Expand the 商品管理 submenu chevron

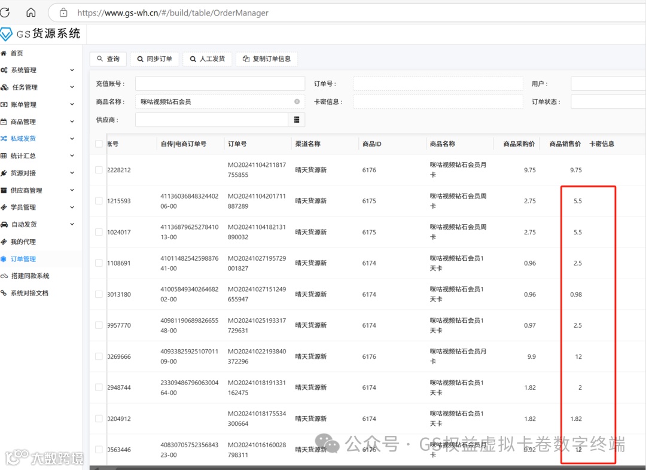(72, 121)
